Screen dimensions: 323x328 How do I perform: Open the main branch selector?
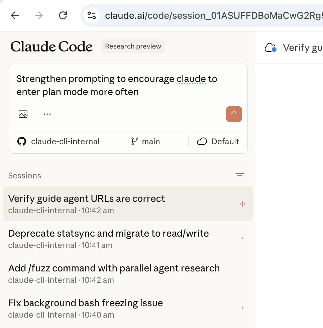click(151, 141)
